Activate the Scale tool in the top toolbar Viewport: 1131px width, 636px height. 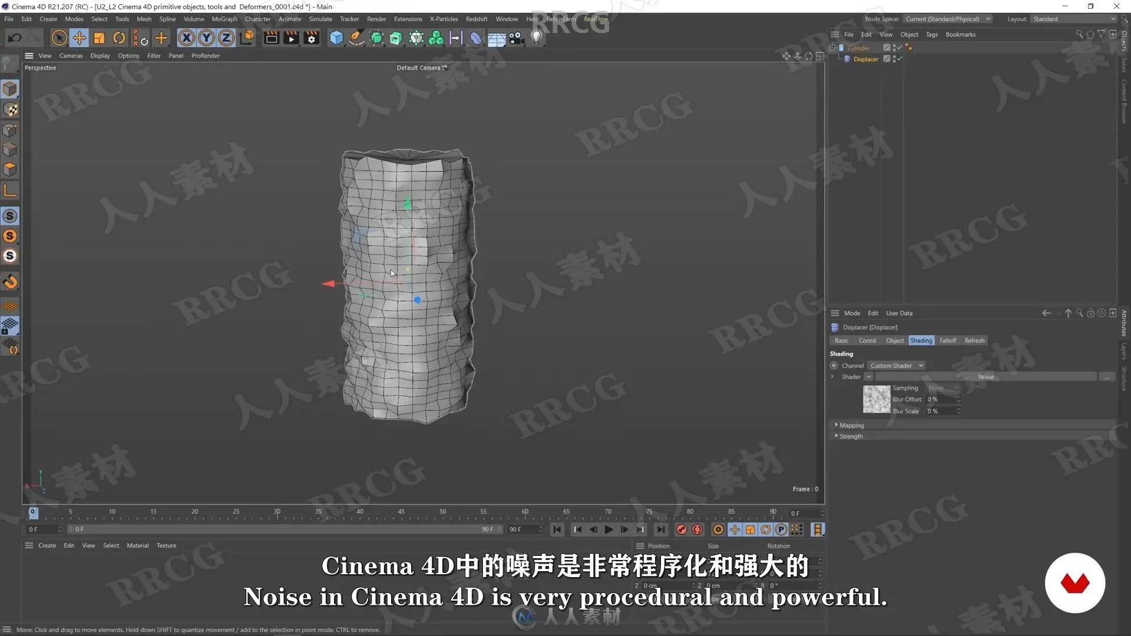99,38
